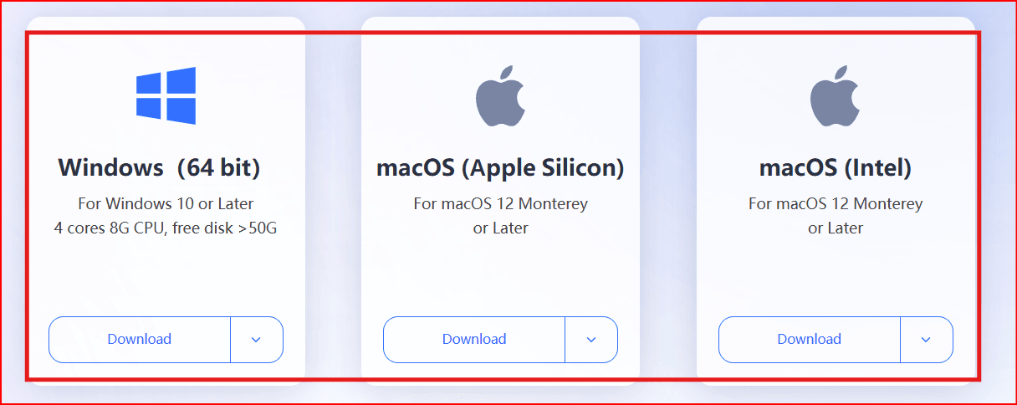This screenshot has height=405, width=1017.
Task: Click Monterey requirement text under macOS (Intel)
Action: pyautogui.click(x=835, y=203)
